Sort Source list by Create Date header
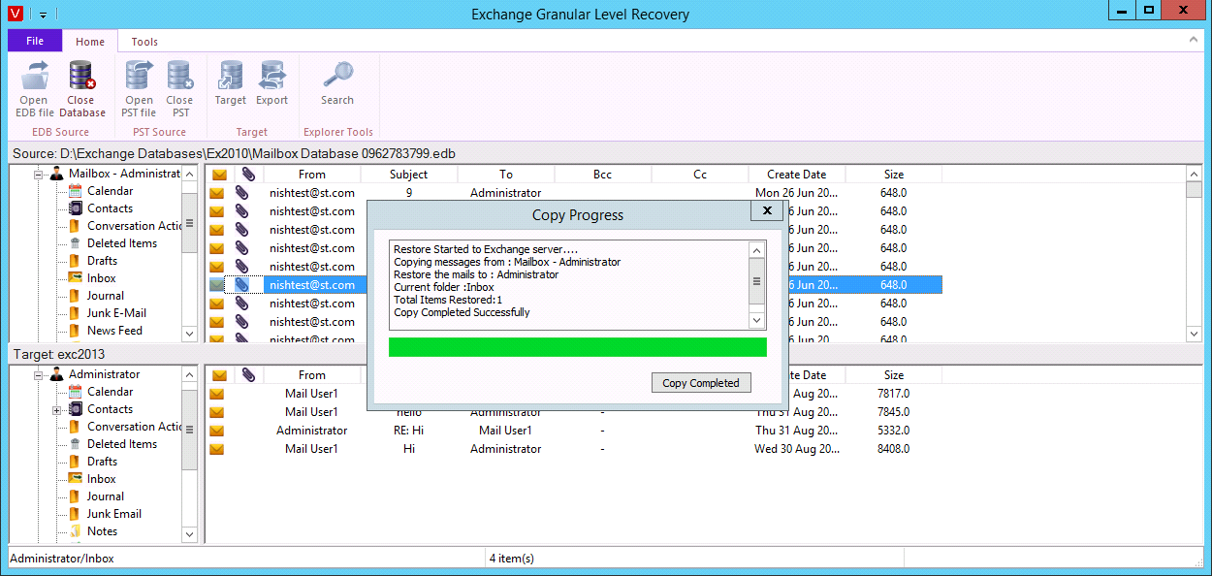Screen dimensions: 1212x576 [797, 175]
